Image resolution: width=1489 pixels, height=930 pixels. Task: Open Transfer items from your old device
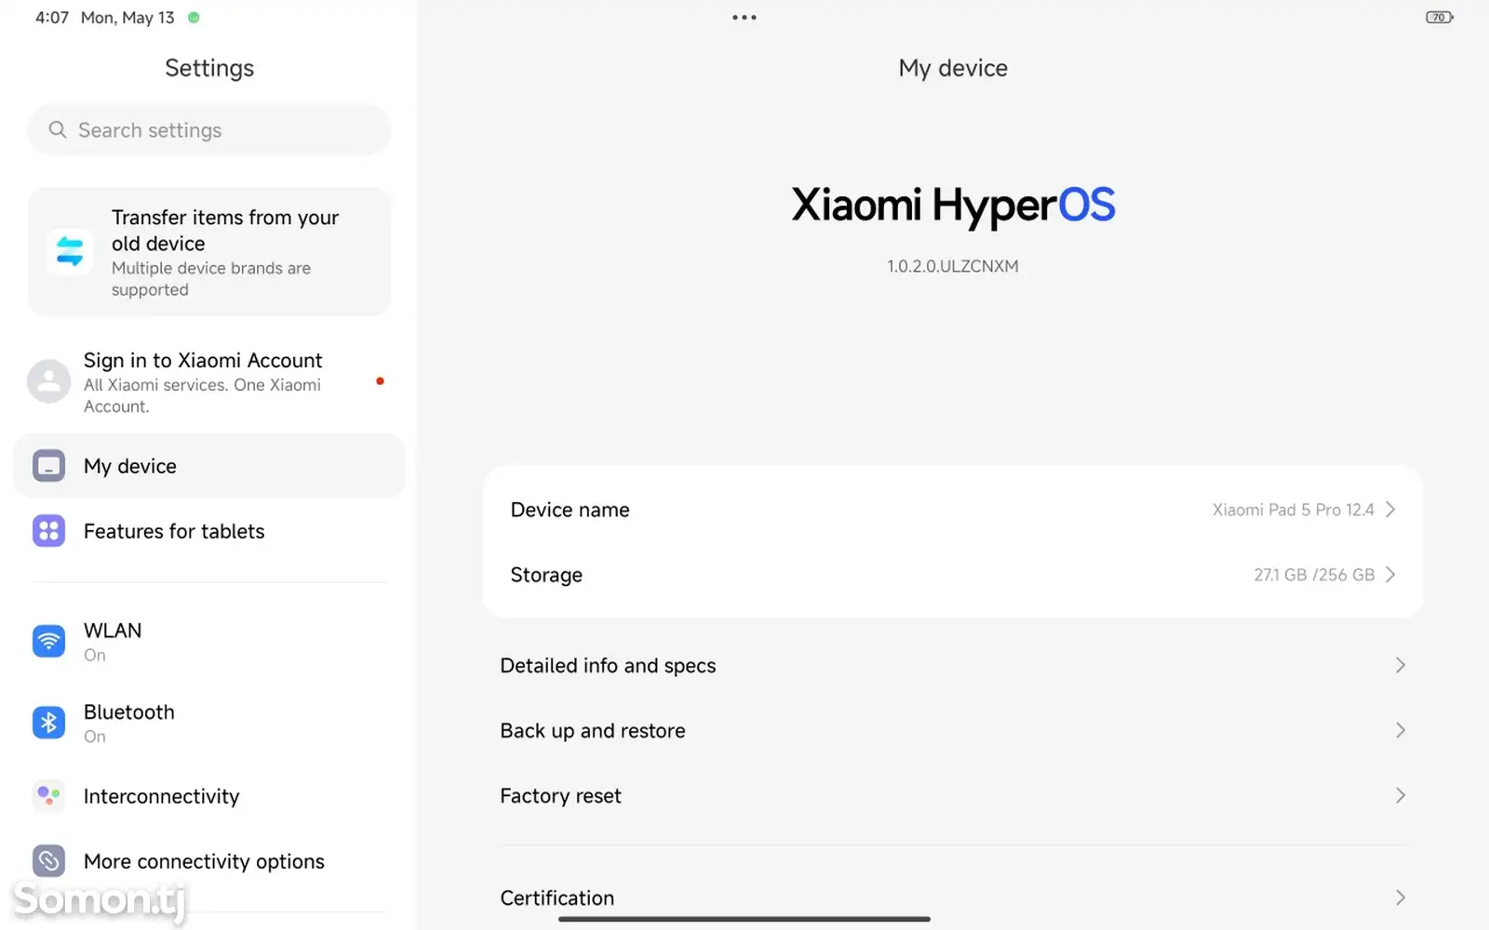(209, 252)
